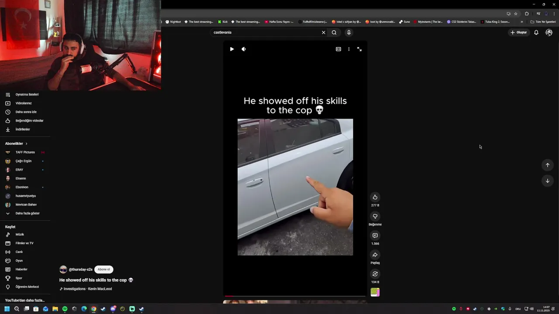Image resolution: width=559 pixels, height=314 pixels.
Task: Open Videolarınız in sidebar
Action: (x=25, y=103)
